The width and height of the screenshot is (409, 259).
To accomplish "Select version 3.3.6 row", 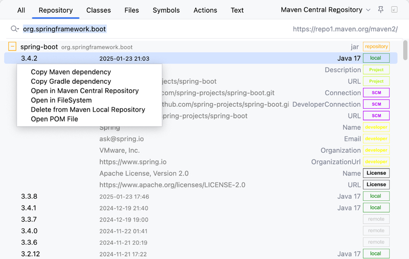I will point(200,242).
